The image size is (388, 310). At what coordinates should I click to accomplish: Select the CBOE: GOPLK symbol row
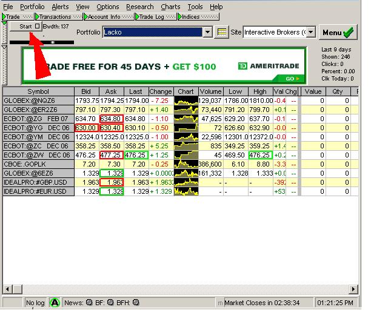(x=38, y=164)
